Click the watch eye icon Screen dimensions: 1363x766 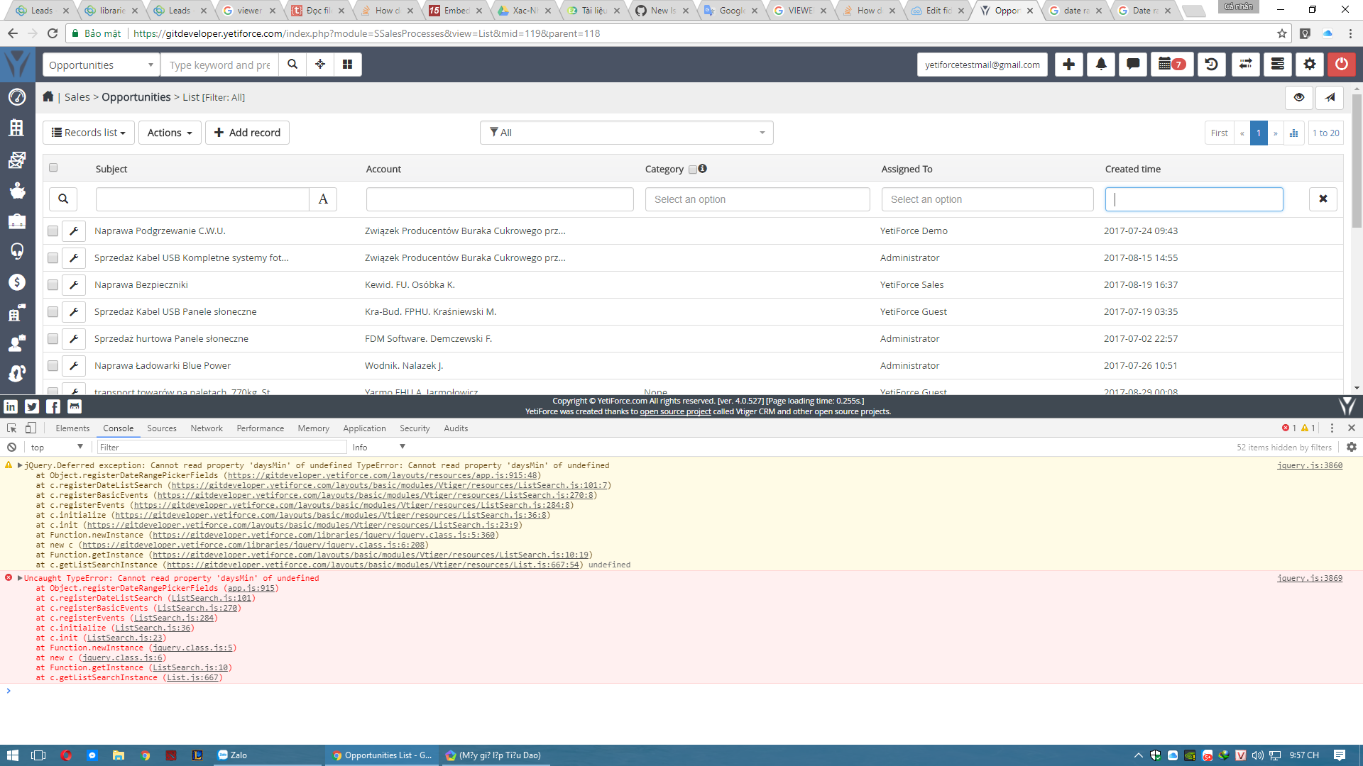pyautogui.click(x=1298, y=98)
